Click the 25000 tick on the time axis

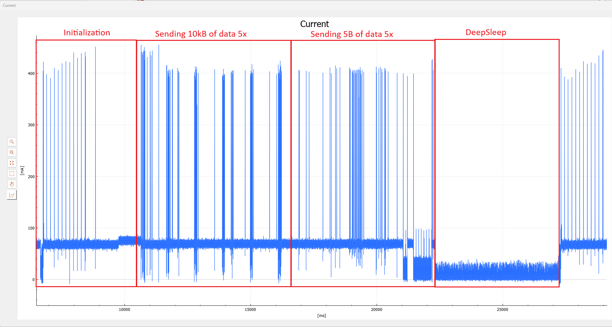pos(502,310)
